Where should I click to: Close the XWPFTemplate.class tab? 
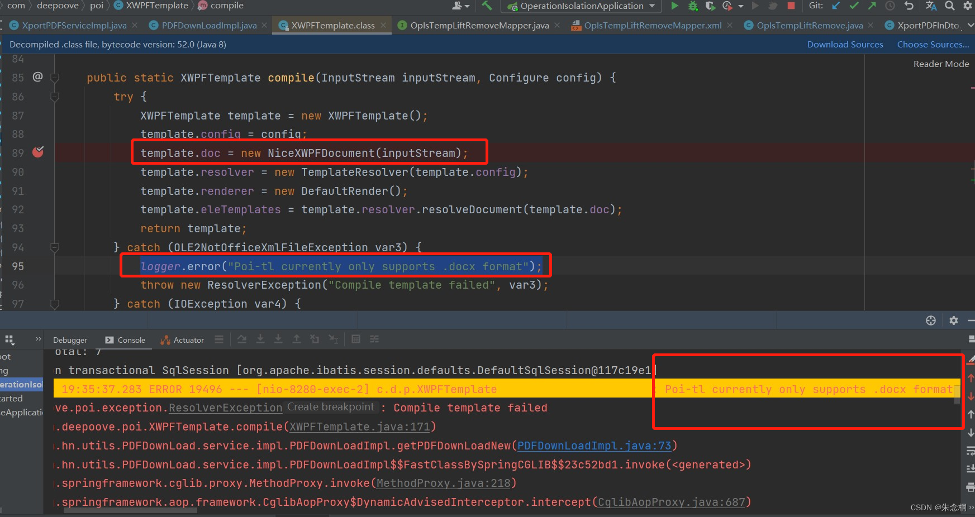(x=383, y=25)
